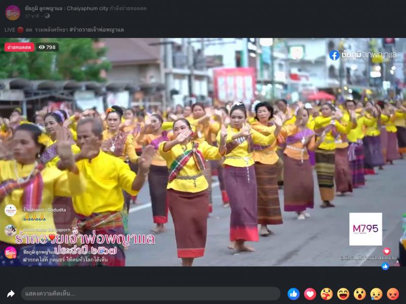Click the M795 sponsor logo overlay

coord(365,229)
